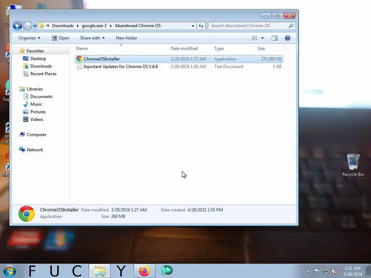The height and width of the screenshot is (278, 371).
Task: Click the Music library note icon
Action: [x=26, y=104]
